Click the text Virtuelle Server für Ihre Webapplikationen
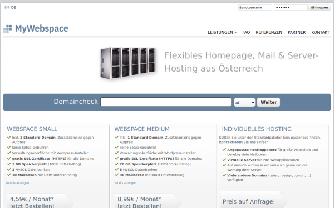The width and height of the screenshot is (334, 208). point(263,160)
